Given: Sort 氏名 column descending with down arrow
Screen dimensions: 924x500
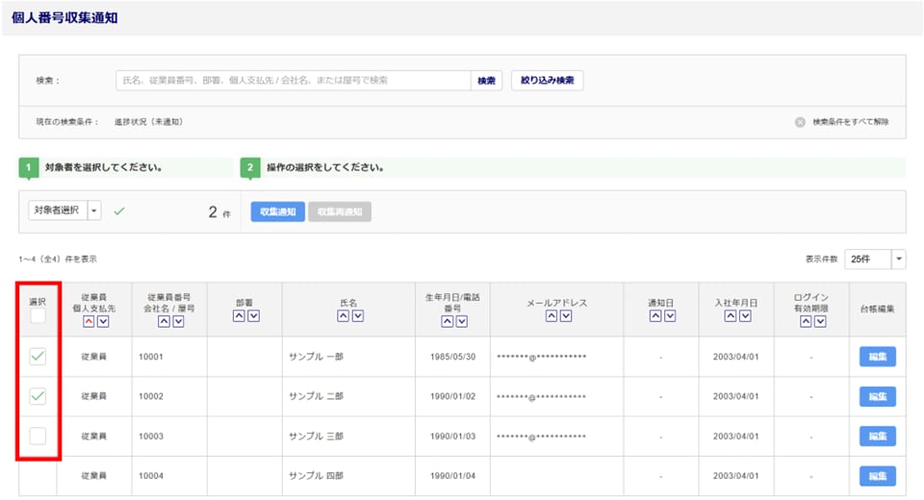Looking at the screenshot, I should (356, 316).
